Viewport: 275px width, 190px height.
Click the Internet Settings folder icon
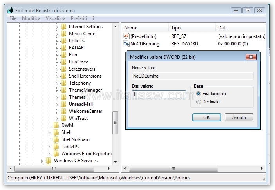(64, 27)
